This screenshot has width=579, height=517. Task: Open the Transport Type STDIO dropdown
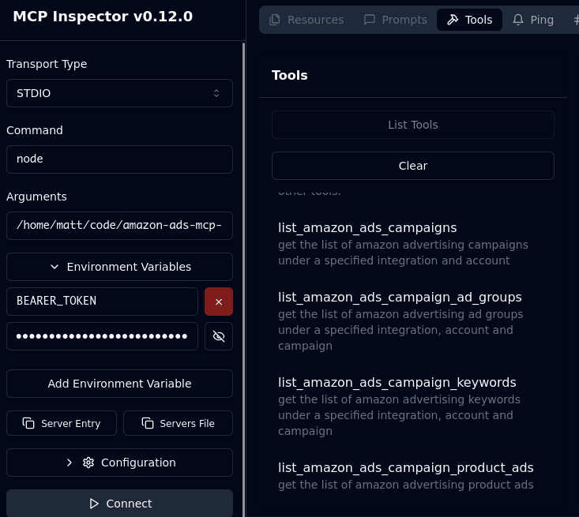pos(119,93)
